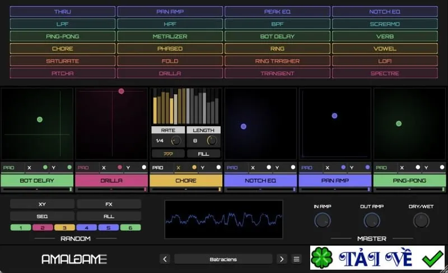Select the SCREAMO effect from grid

385,24
